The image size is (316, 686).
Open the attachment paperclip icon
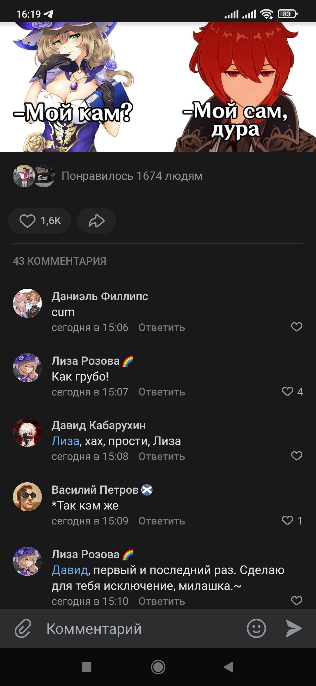[23, 628]
